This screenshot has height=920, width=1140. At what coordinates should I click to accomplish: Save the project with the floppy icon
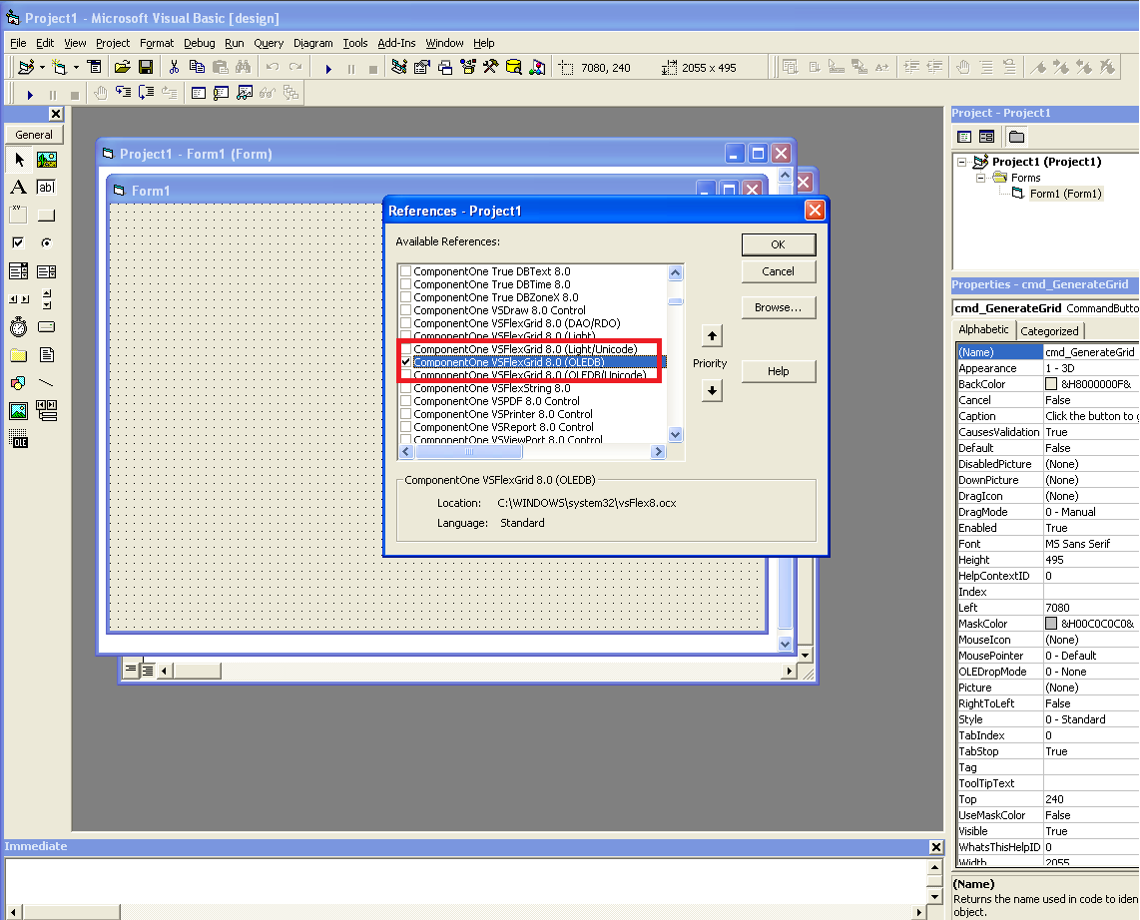pos(146,68)
